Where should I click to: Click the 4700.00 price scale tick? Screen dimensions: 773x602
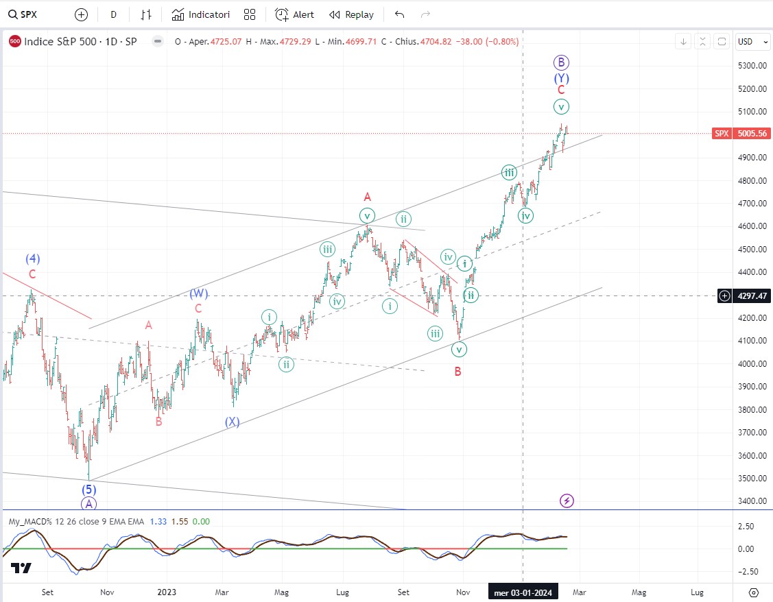[752, 204]
